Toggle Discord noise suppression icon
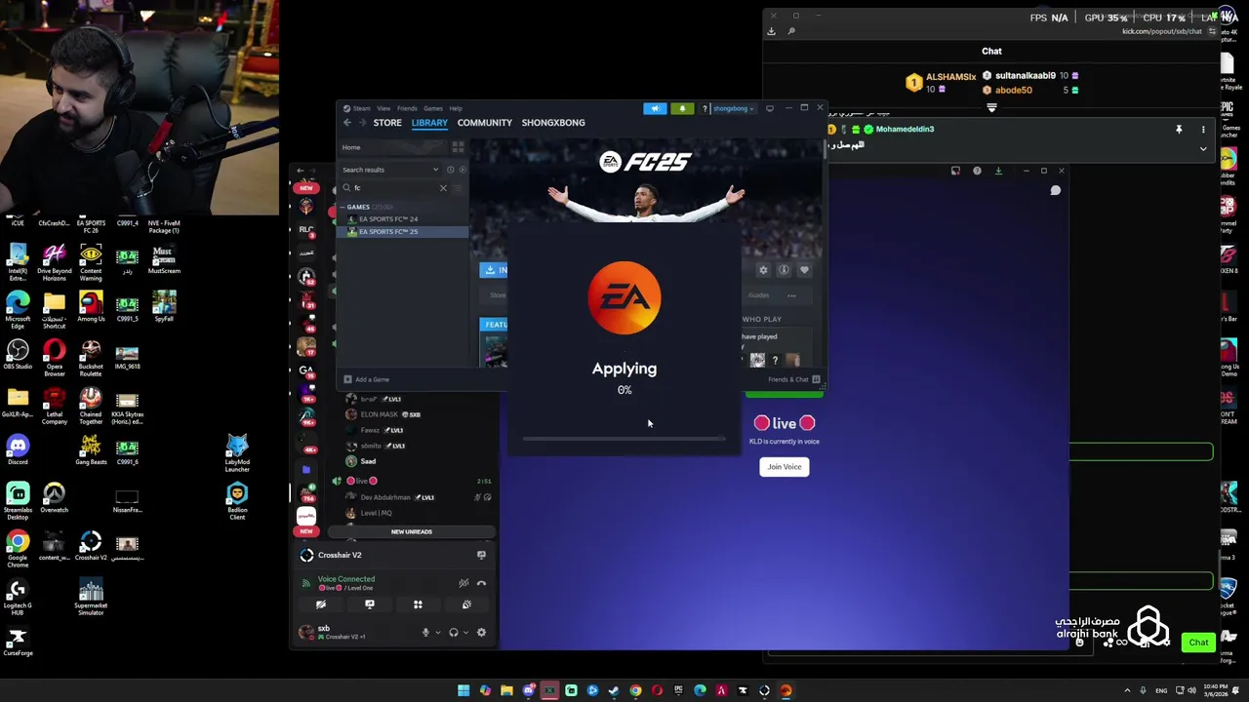 pyautogui.click(x=463, y=583)
